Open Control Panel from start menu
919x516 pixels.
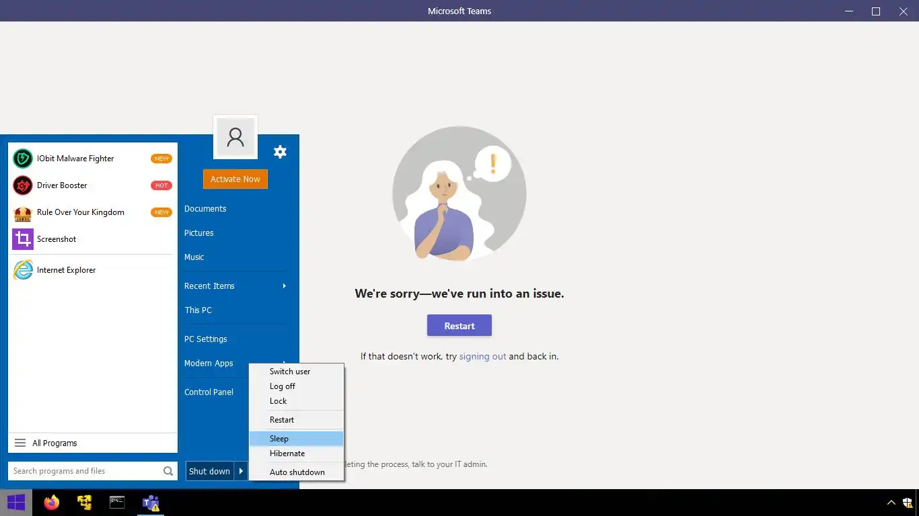coord(209,392)
